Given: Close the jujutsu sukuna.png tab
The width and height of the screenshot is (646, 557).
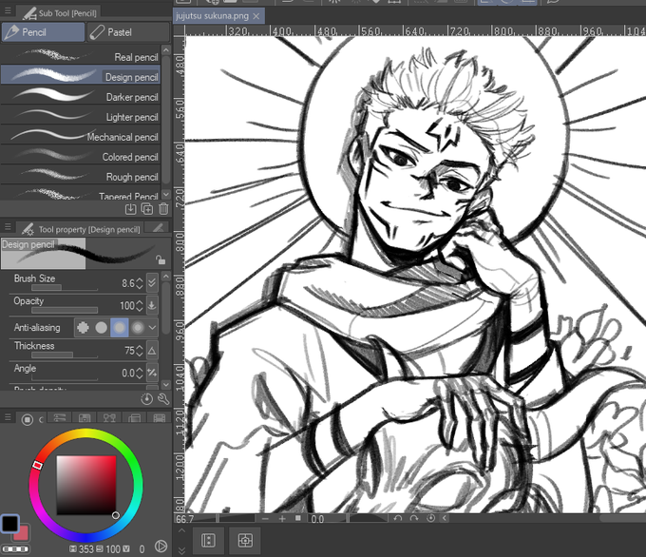Looking at the screenshot, I should coord(256,16).
